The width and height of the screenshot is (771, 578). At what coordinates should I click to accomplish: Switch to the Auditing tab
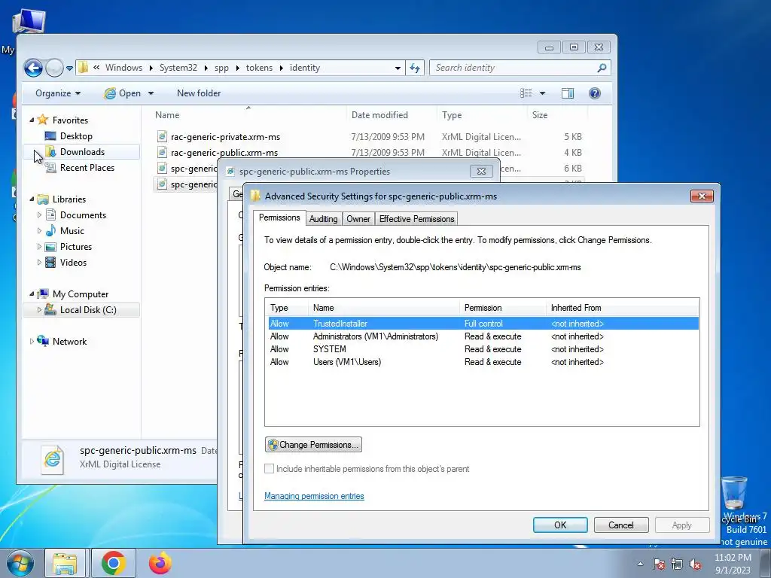click(323, 219)
